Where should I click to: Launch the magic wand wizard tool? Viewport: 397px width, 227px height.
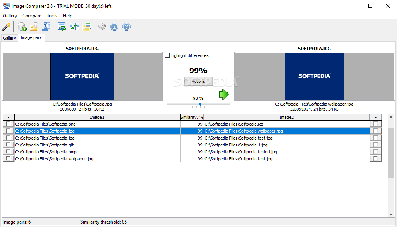point(7,27)
